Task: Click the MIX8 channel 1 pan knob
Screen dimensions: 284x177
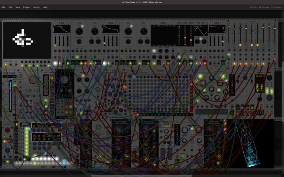Action: tap(229, 50)
